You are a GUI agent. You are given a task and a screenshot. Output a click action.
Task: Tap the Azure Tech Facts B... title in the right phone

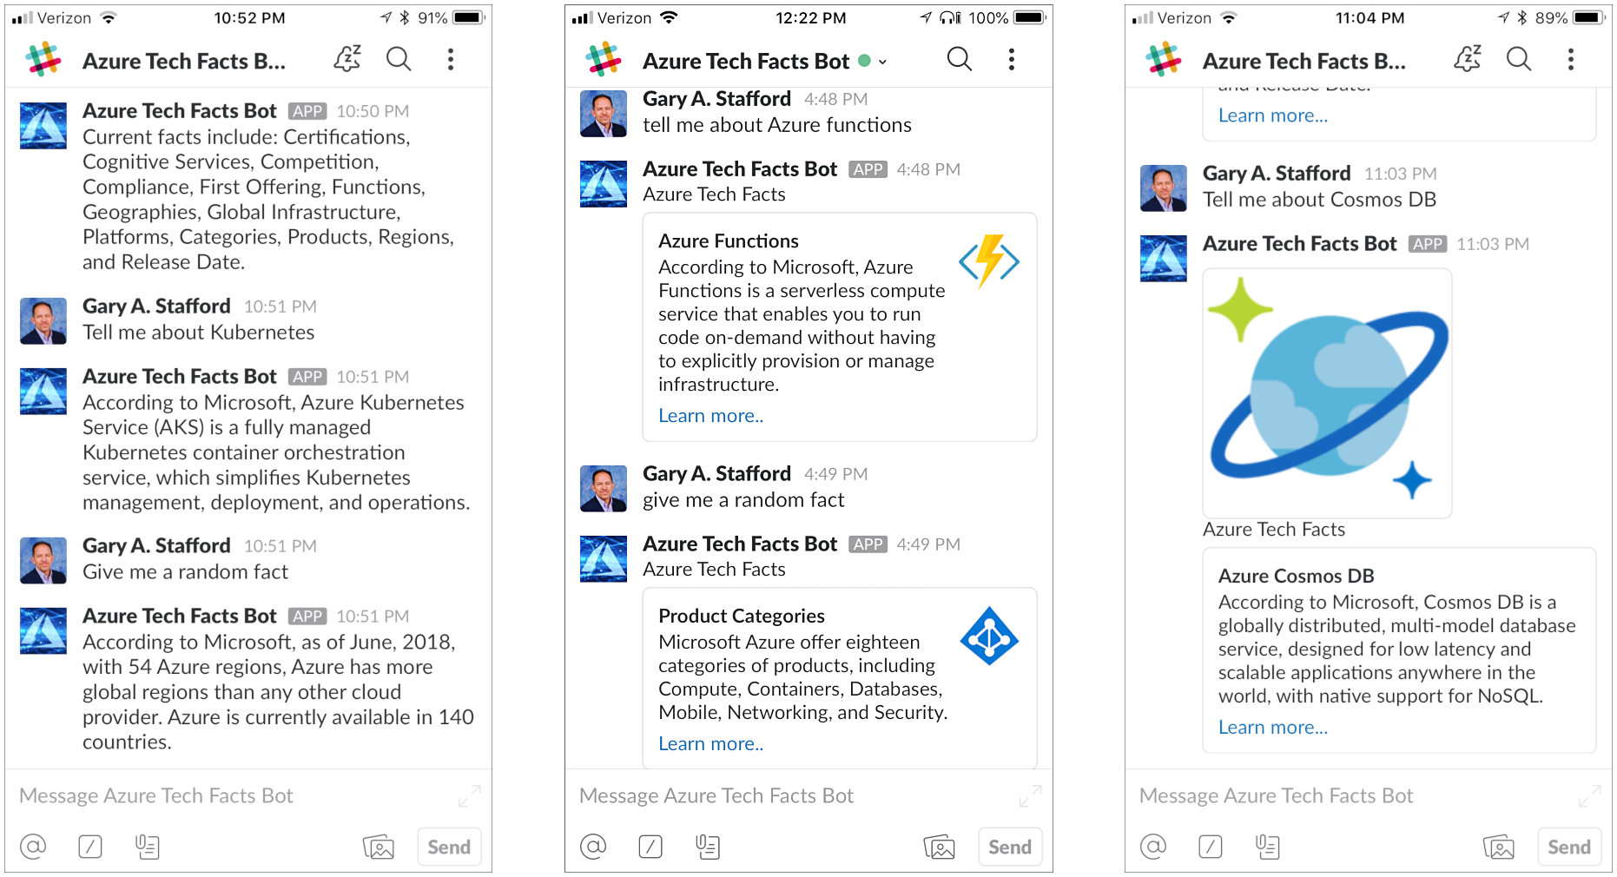pos(1304,62)
